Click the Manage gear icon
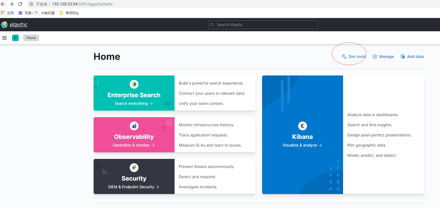Screen dimensions: 440x208 point(375,57)
